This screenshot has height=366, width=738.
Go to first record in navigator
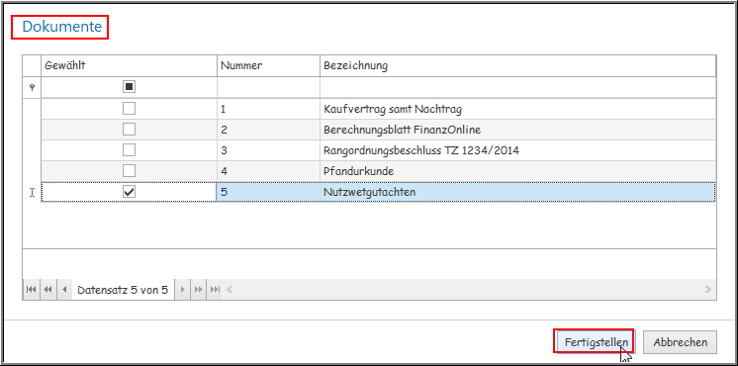[31, 289]
